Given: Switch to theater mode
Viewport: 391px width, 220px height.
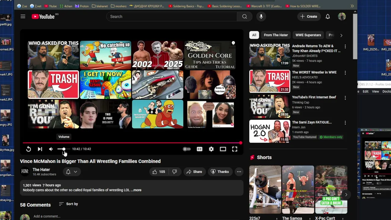Looking at the screenshot, I should [x=223, y=149].
